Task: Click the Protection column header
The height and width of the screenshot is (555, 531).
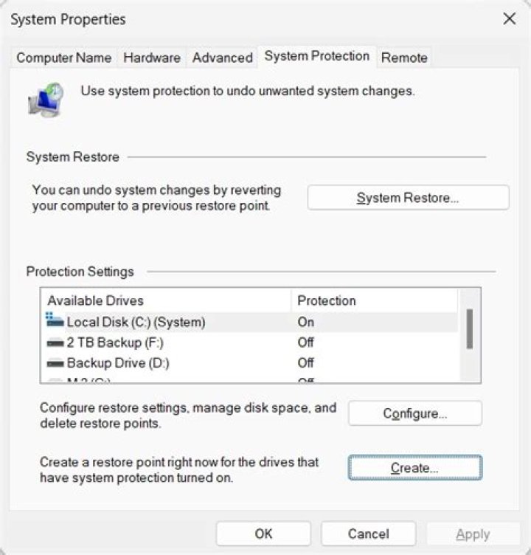Action: pyautogui.click(x=327, y=300)
